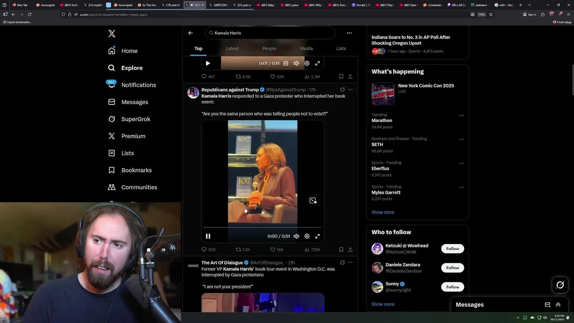The height and width of the screenshot is (323, 574).
Task: Open more options for Marathon trend
Action: point(461,116)
